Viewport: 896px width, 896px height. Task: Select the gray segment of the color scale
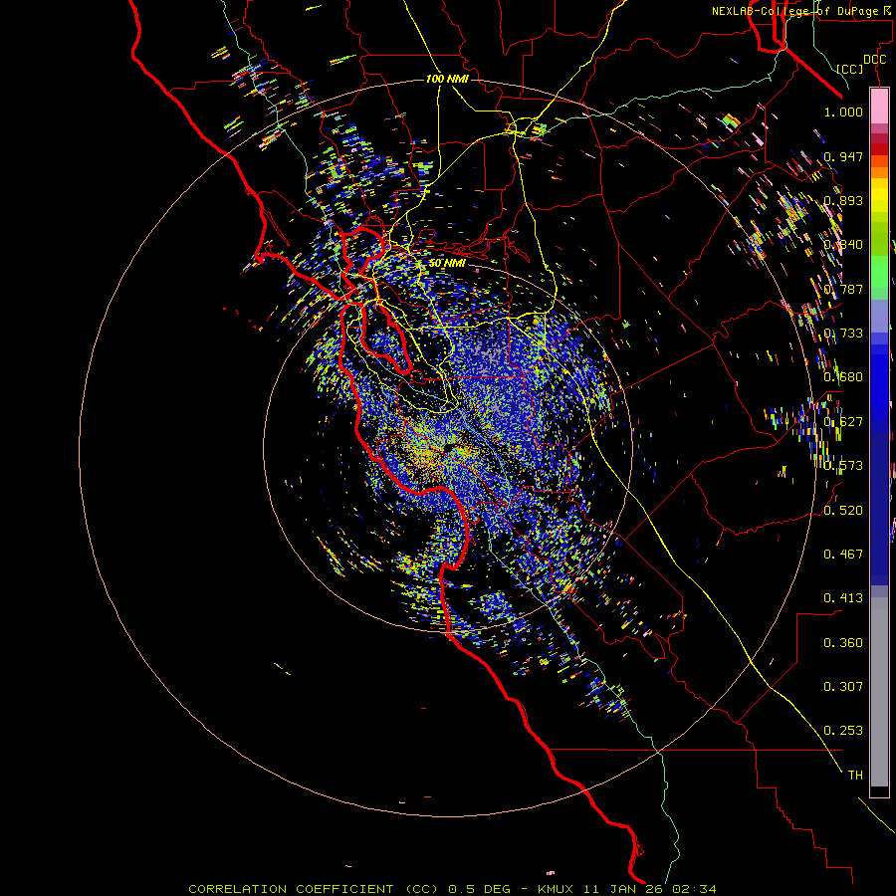879,692
